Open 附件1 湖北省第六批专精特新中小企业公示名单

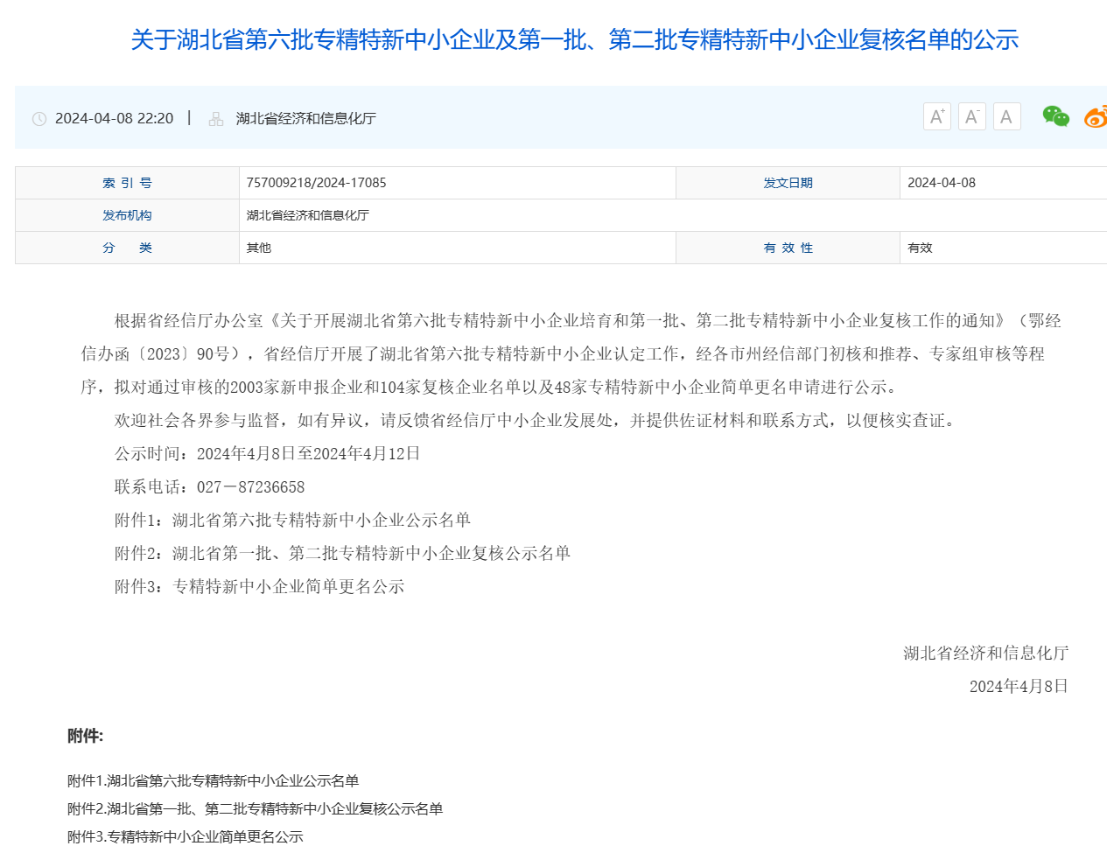pos(213,780)
